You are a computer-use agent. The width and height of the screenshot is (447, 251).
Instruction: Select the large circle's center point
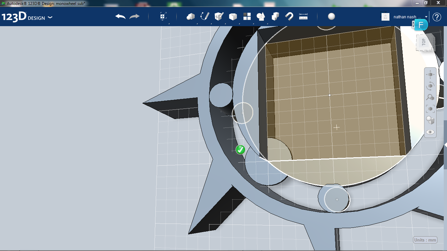[330, 95]
